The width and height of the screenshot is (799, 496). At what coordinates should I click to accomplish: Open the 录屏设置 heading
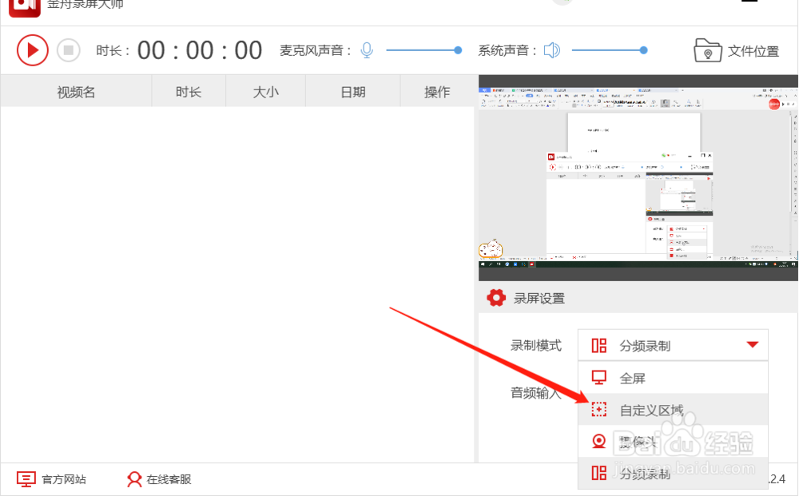[539, 299]
